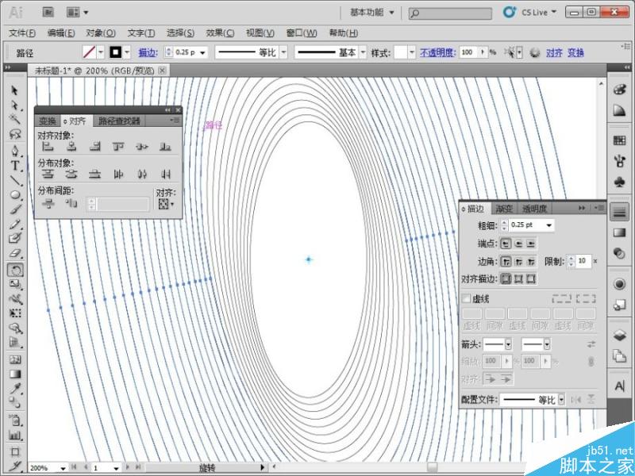Click the 不透明度 link
635x476 pixels.
point(437,52)
